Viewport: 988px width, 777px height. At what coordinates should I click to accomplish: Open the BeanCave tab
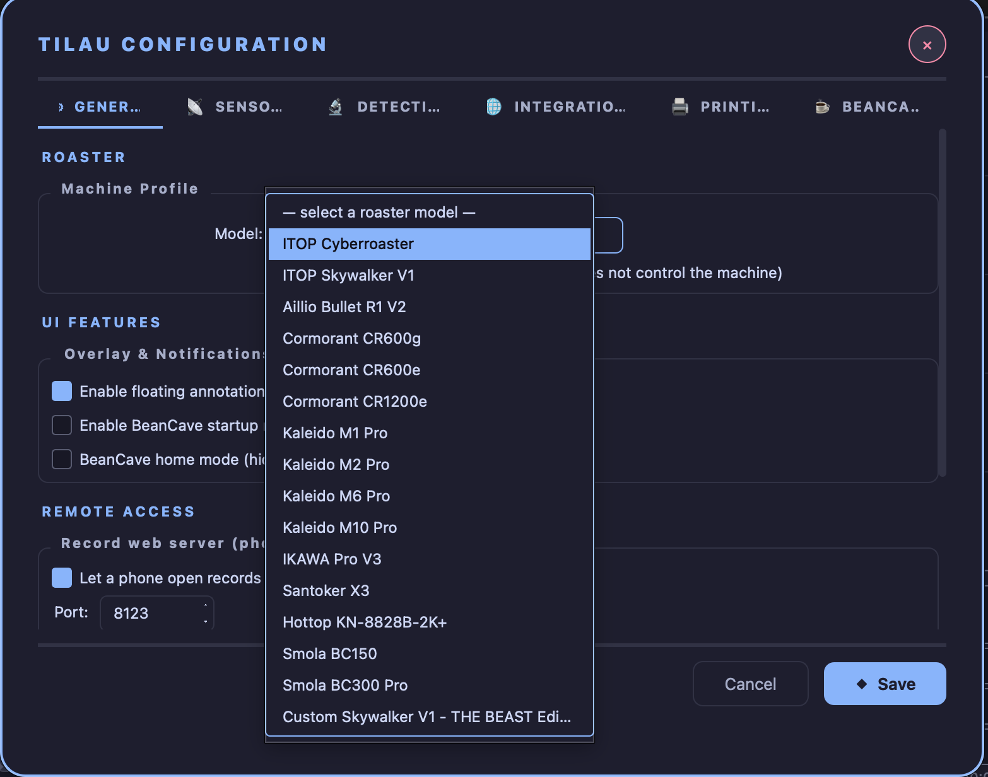867,107
